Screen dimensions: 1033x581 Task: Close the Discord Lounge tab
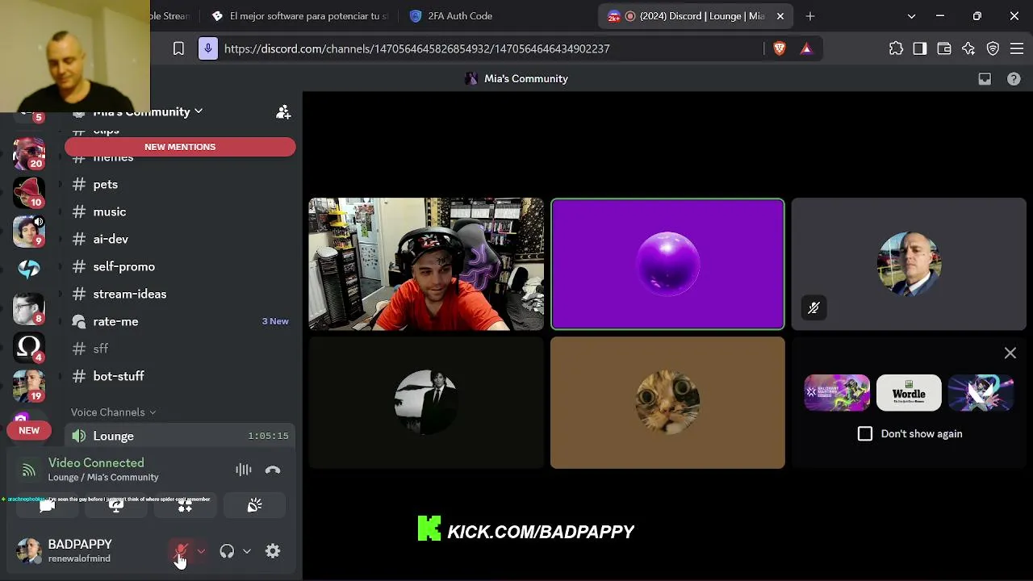[780, 16]
